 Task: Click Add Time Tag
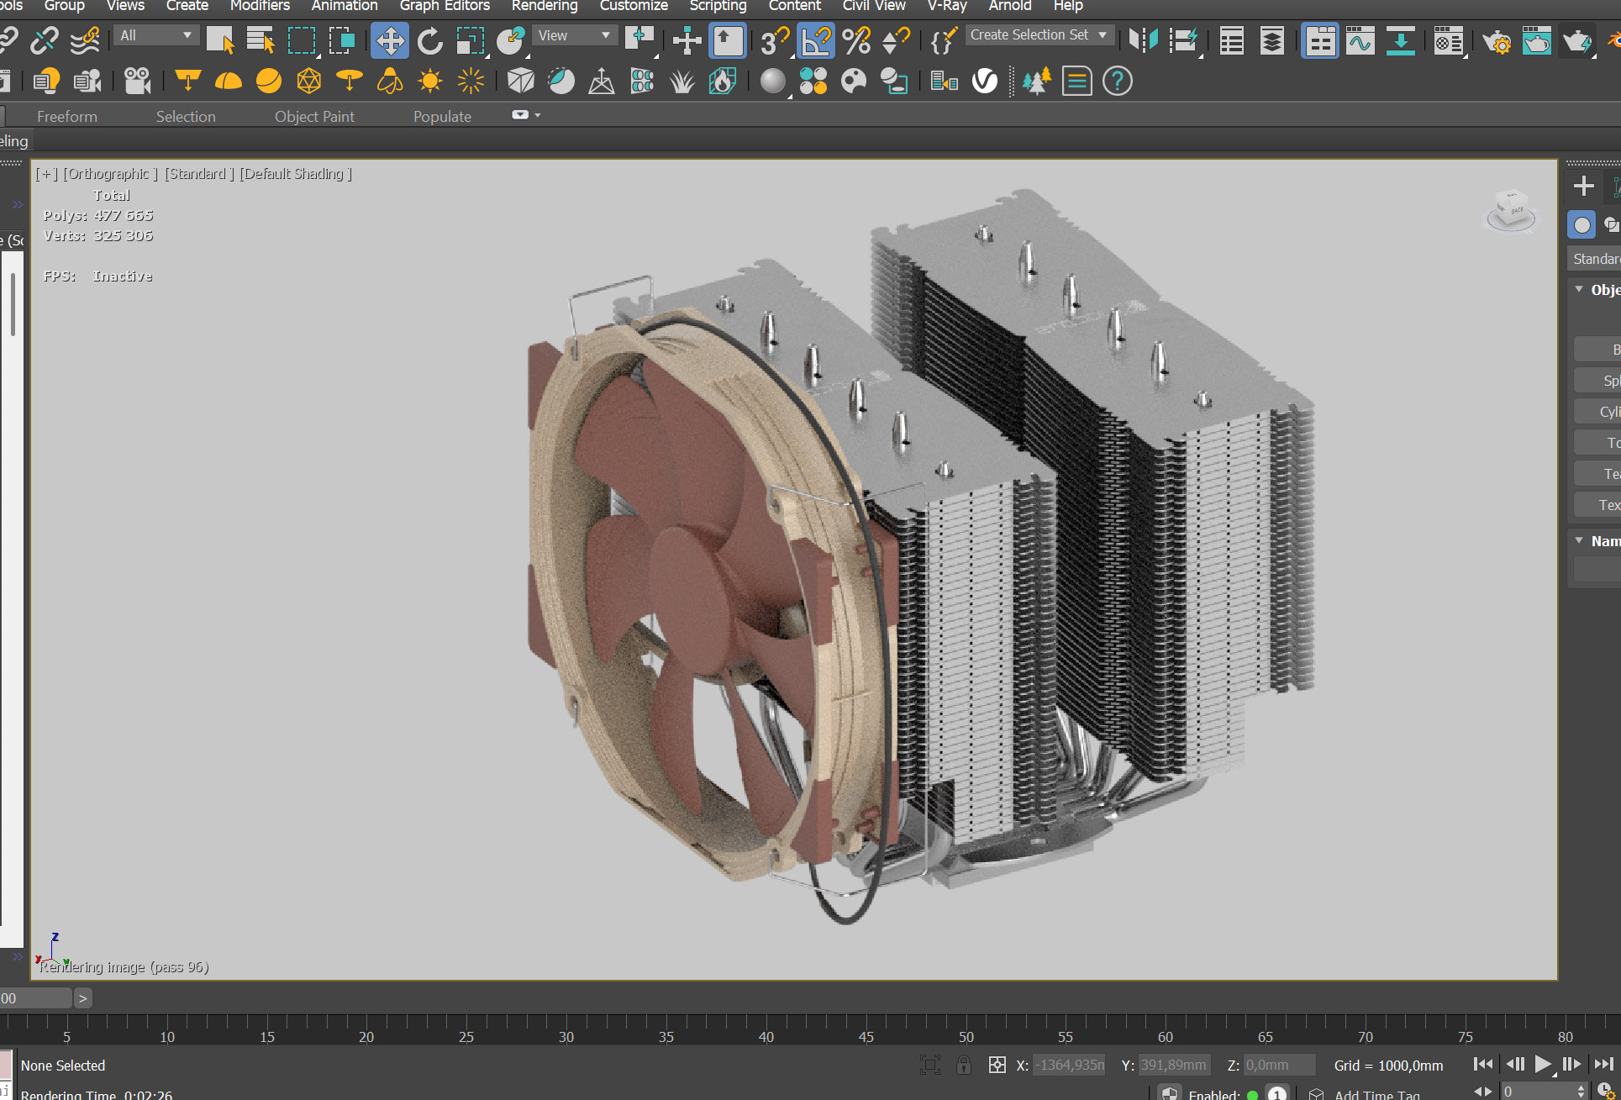(x=1376, y=1094)
